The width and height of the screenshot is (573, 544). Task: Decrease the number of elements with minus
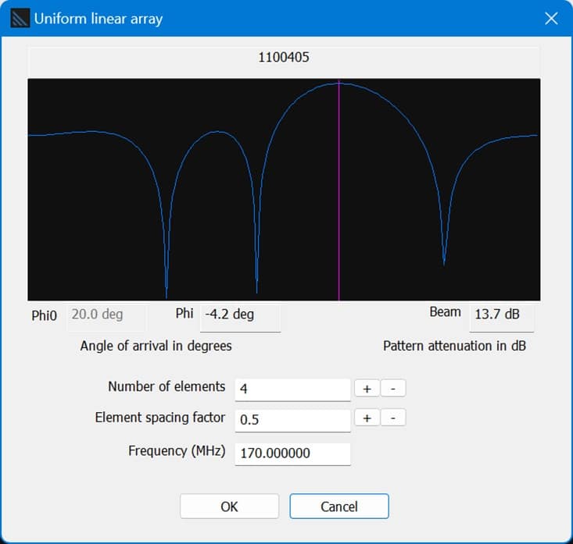(x=393, y=388)
